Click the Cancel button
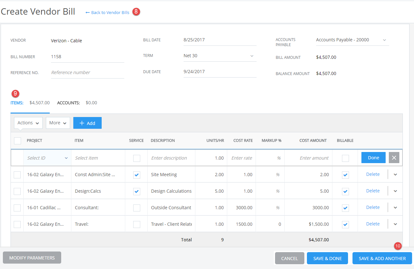Image resolution: width=414 pixels, height=269 pixels. [x=289, y=259]
